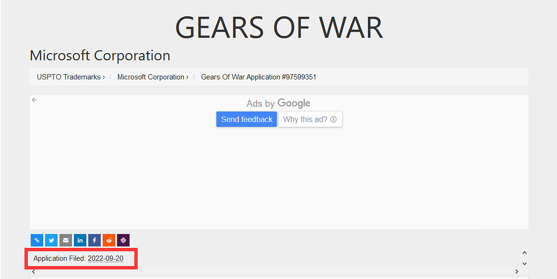The width and height of the screenshot is (557, 279).
Task: Share this trademark on Twitter
Action: pyautogui.click(x=51, y=240)
